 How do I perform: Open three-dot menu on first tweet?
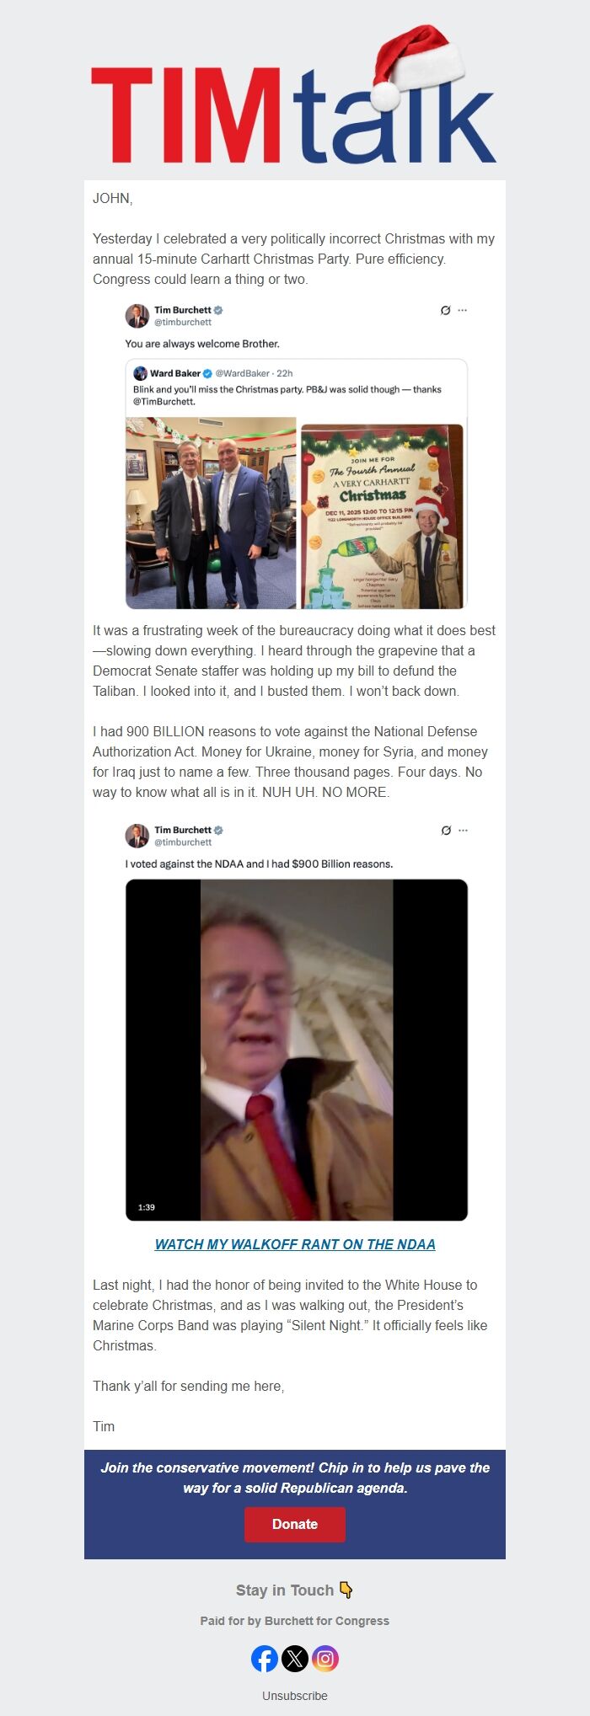[463, 310]
